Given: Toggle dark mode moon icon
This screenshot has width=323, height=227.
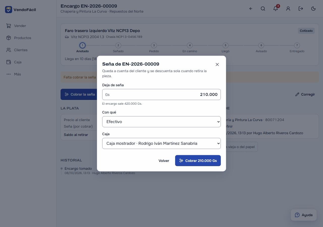Looking at the screenshot, I should [313, 9].
